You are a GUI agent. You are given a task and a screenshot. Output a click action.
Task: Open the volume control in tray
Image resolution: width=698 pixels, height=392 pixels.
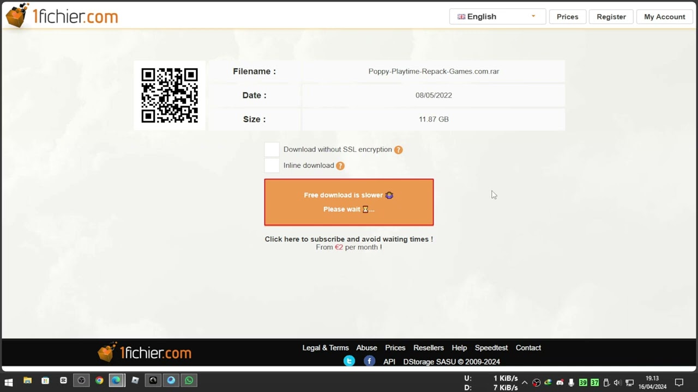click(x=617, y=382)
